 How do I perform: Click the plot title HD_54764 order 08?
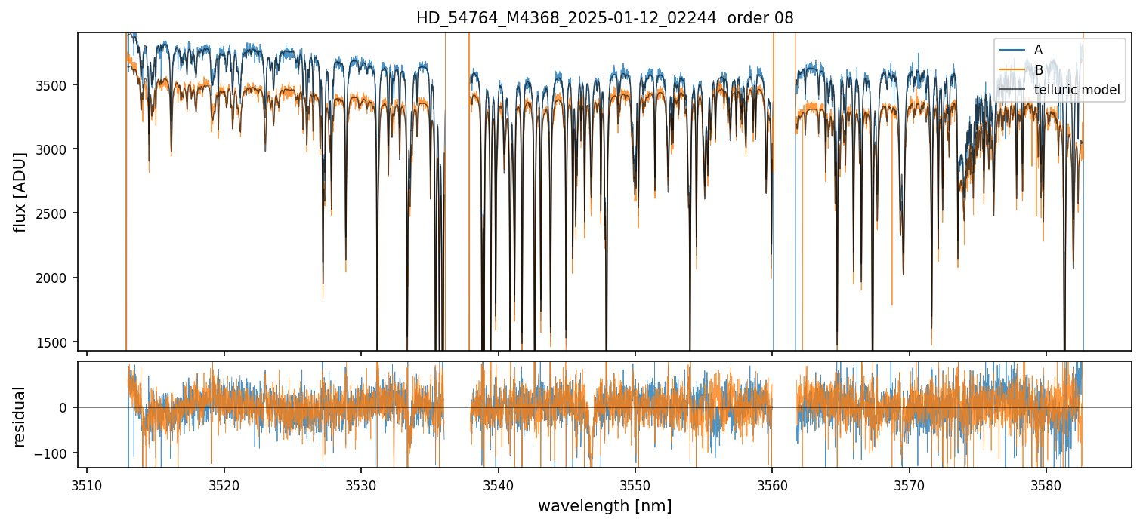(x=604, y=18)
